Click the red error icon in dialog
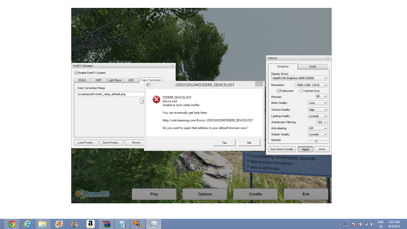407x229 pixels. point(156,99)
